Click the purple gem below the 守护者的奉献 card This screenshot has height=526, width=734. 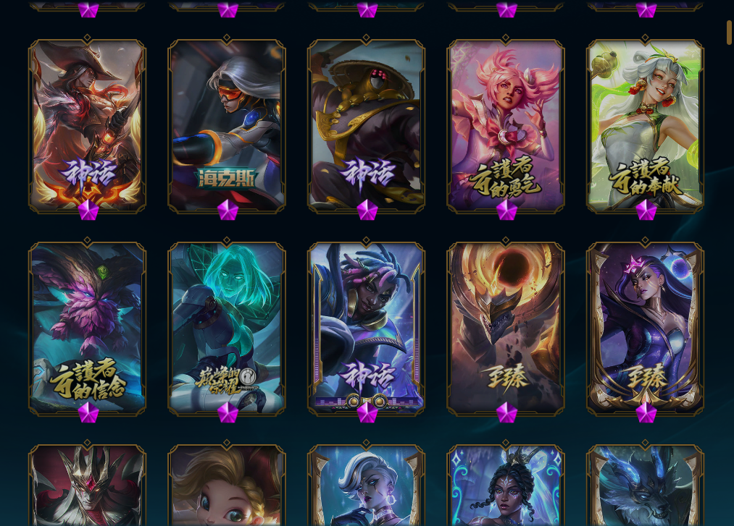646,210
